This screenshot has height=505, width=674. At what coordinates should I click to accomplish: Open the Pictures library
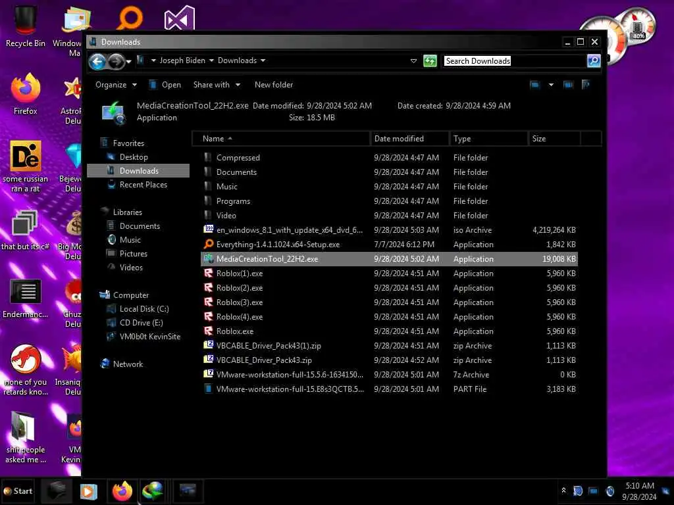click(x=133, y=253)
